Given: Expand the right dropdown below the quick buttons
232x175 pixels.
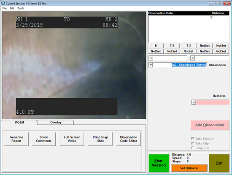Looking at the screenshot, I should (x=192, y=58).
